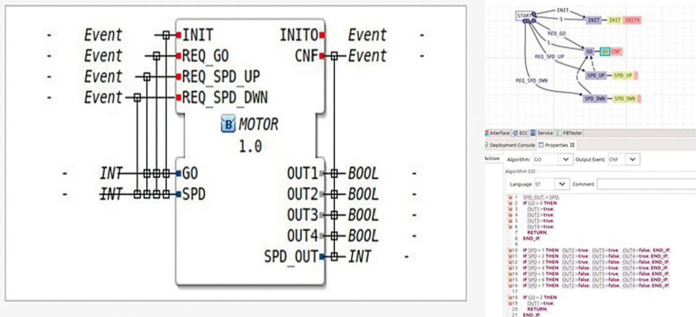The image size is (696, 317).
Task: Select the Action side tab
Action: [492, 159]
